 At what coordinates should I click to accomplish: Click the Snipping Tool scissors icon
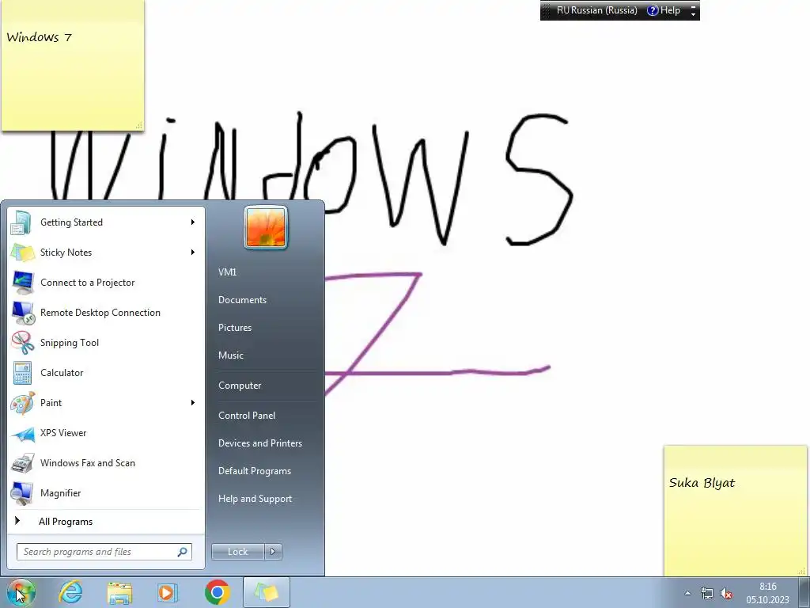click(x=22, y=342)
